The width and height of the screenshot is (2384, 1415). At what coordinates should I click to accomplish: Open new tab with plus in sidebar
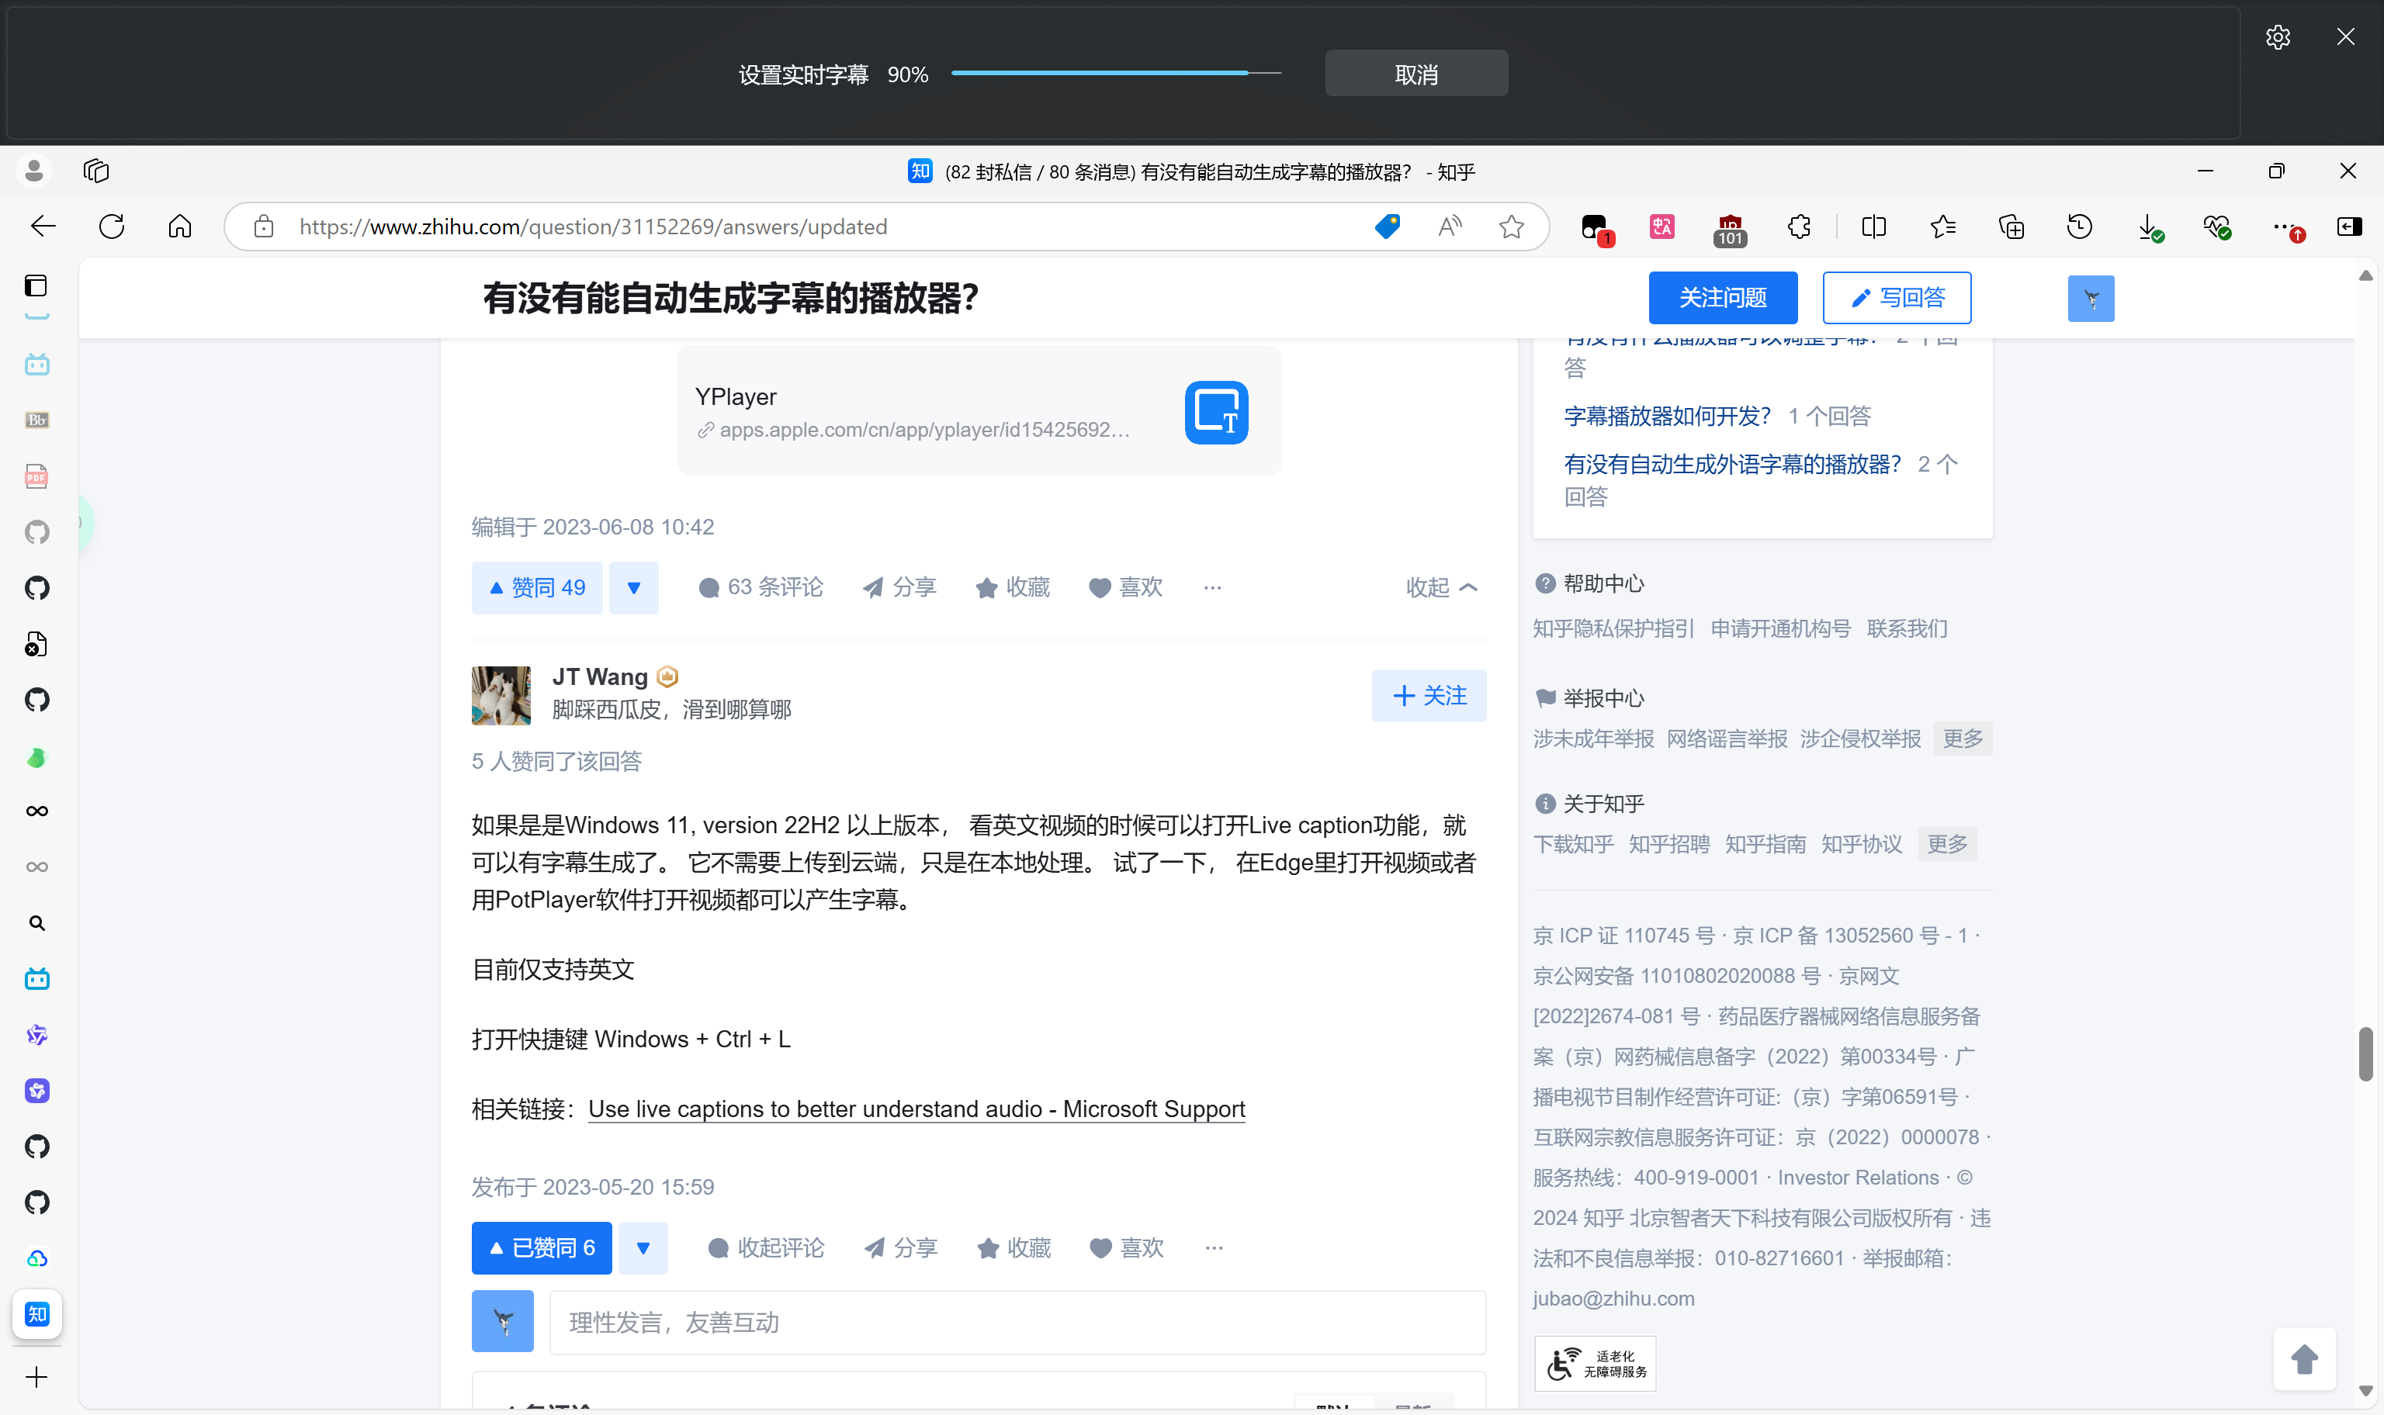tap(37, 1377)
